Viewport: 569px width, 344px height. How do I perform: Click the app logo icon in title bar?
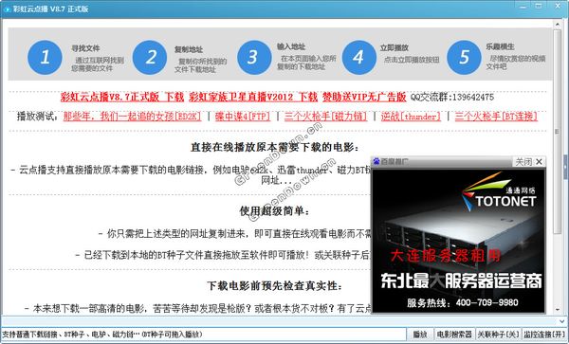click(7, 9)
